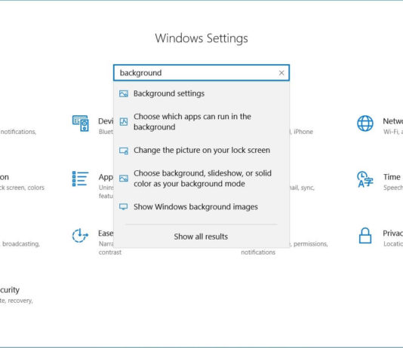Open the Apps category list icon
Image resolution: width=403 pixels, height=348 pixels.
pos(80,179)
